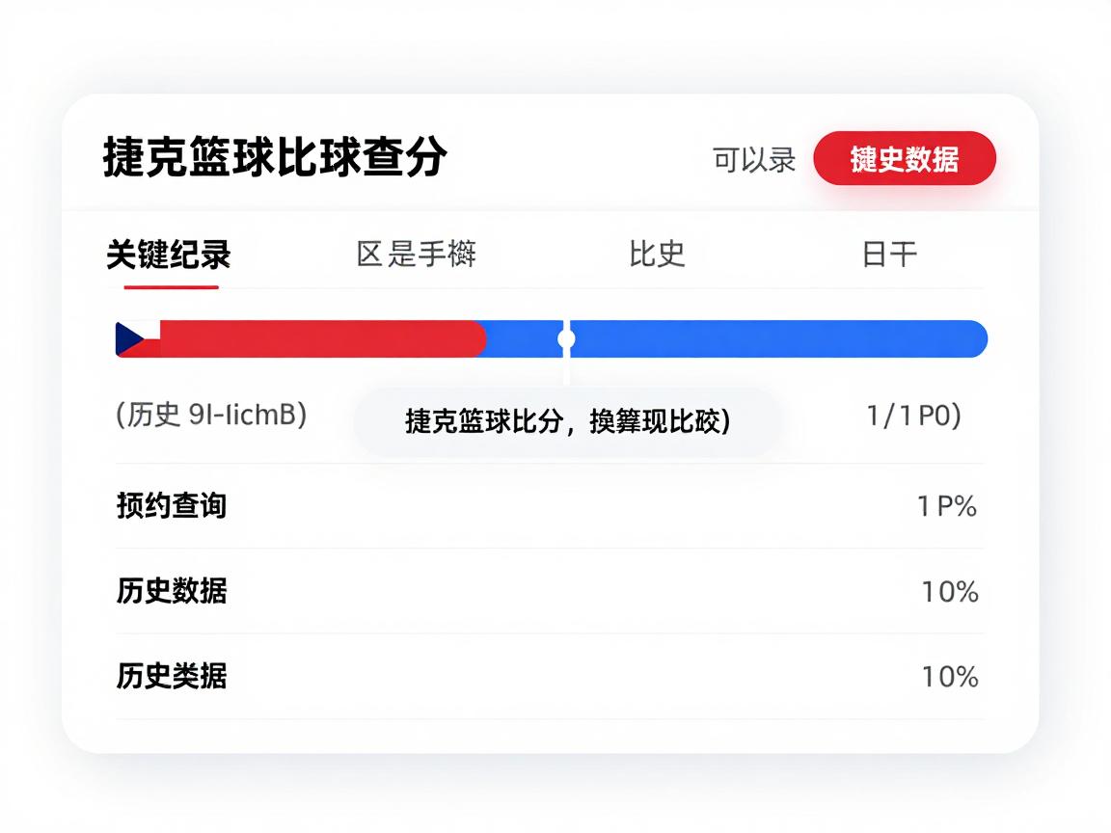Click the 捷克篮球比分 tooltip bubble
This screenshot has width=1111, height=833.
click(567, 421)
